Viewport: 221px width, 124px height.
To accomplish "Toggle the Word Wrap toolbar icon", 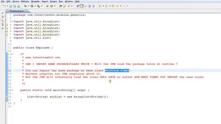I will 86,6.
